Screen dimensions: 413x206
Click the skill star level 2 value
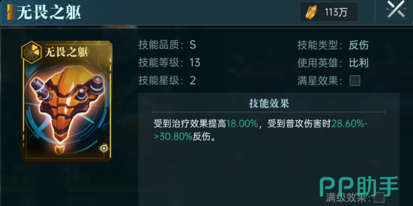[x=193, y=80]
